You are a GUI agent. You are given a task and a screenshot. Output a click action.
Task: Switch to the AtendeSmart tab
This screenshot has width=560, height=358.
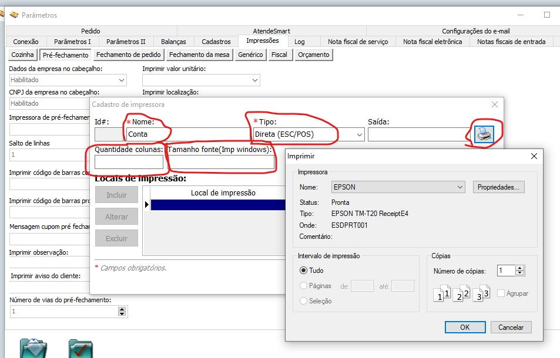[x=271, y=31]
